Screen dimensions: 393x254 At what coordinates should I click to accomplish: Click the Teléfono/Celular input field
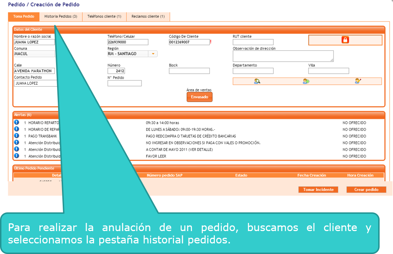(x=128, y=42)
